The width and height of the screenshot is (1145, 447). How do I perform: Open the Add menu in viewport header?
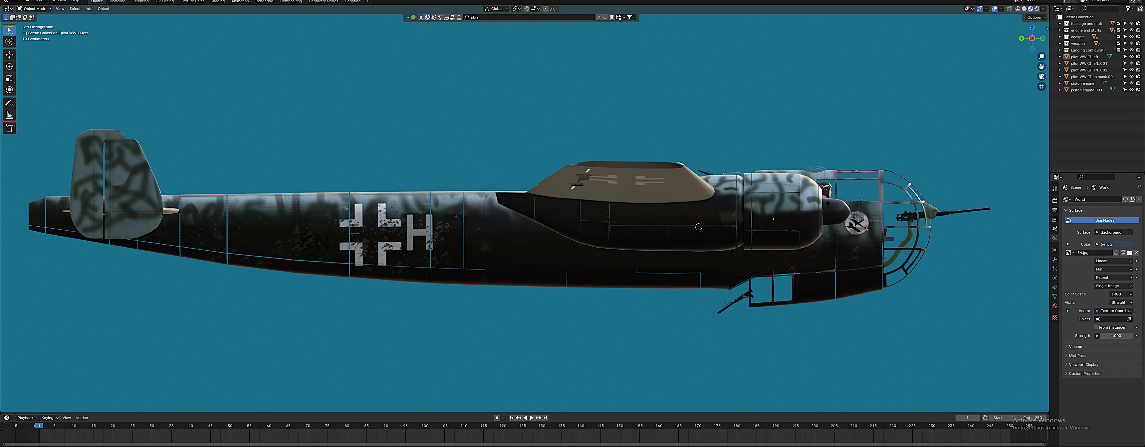pyautogui.click(x=89, y=9)
